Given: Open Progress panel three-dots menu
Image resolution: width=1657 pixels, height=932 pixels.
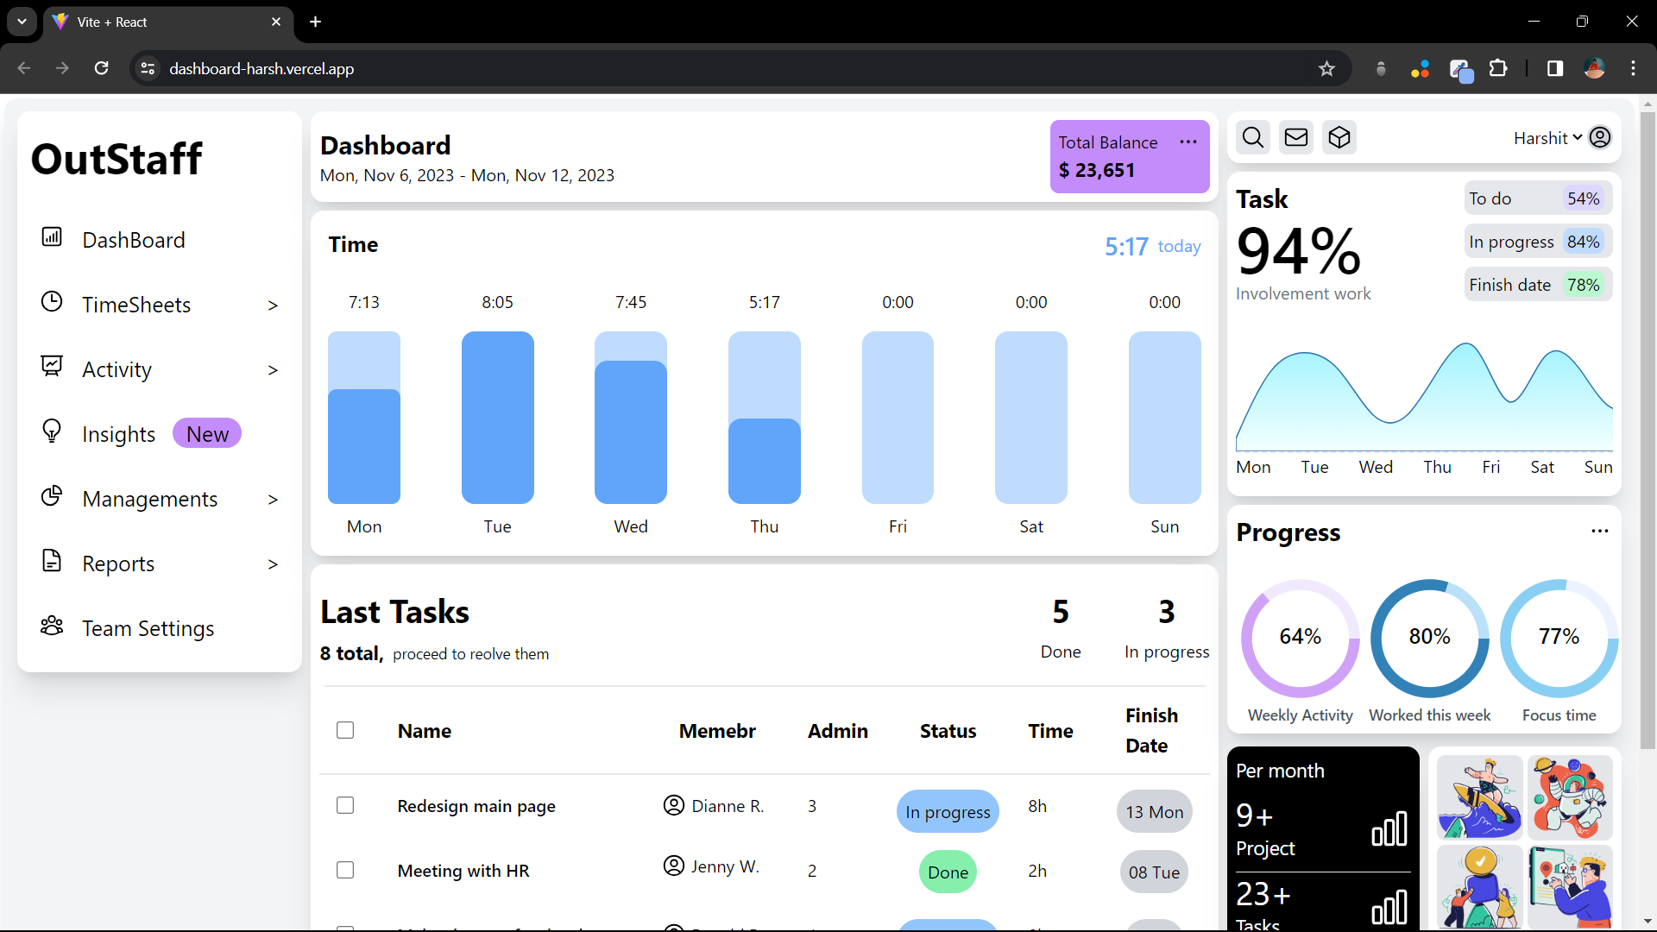Looking at the screenshot, I should pyautogui.click(x=1600, y=532).
